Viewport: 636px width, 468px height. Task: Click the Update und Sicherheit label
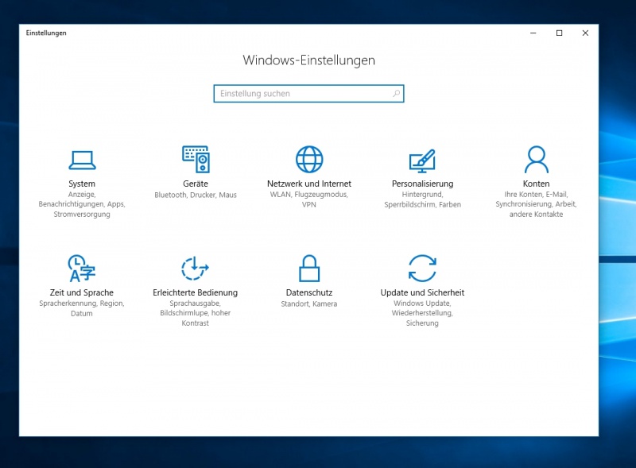pos(422,292)
